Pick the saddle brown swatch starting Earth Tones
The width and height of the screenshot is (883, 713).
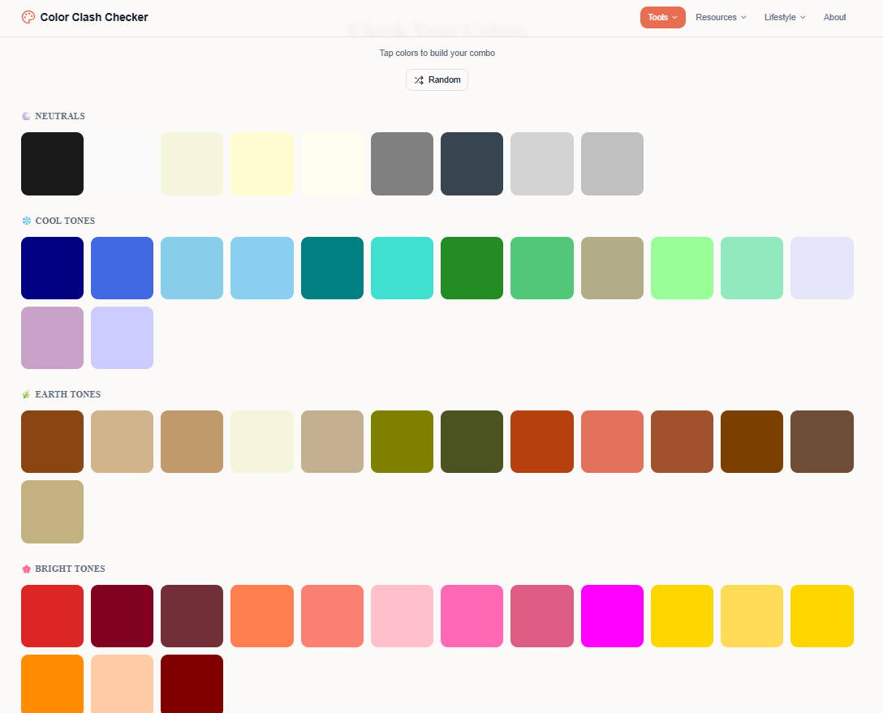click(x=53, y=442)
